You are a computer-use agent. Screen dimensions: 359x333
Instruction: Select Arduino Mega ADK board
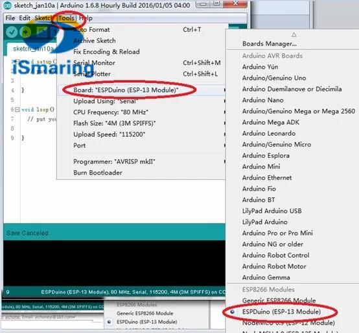[x=271, y=122]
